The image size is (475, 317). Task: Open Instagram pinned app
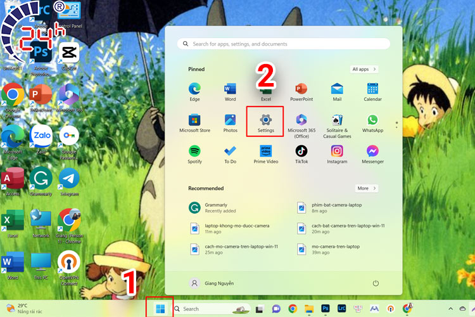tap(337, 154)
